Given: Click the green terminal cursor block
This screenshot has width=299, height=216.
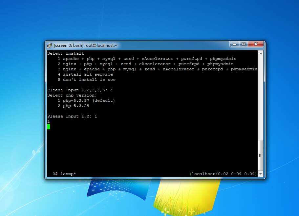Looking at the screenshot, I should (x=49, y=127).
